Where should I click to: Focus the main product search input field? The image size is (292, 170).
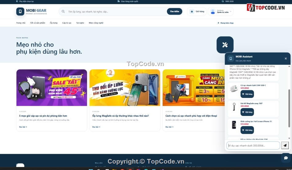(116, 12)
